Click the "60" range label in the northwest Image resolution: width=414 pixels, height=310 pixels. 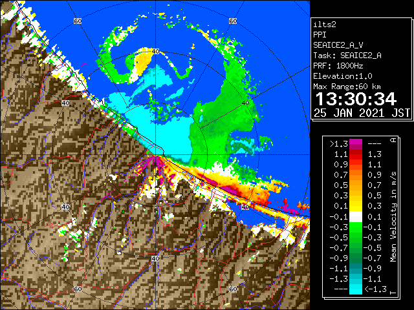pyautogui.click(x=78, y=21)
